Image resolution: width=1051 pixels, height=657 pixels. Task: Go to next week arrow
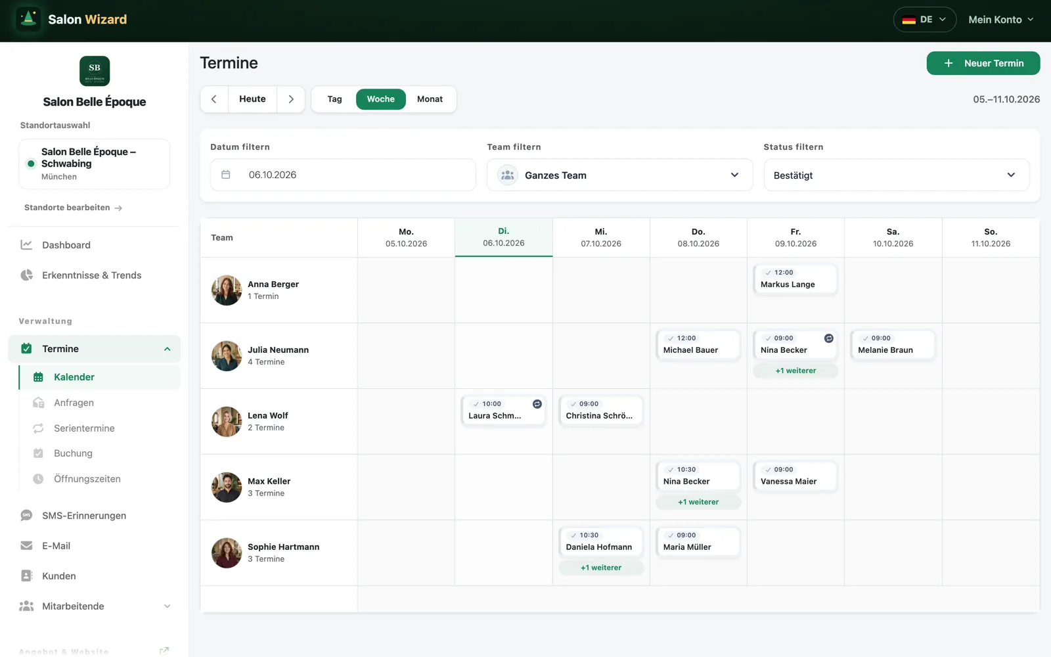[x=291, y=99]
